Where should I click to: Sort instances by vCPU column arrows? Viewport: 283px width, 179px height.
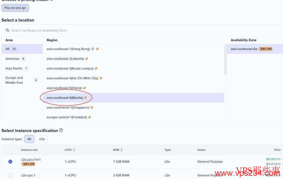click(74, 150)
